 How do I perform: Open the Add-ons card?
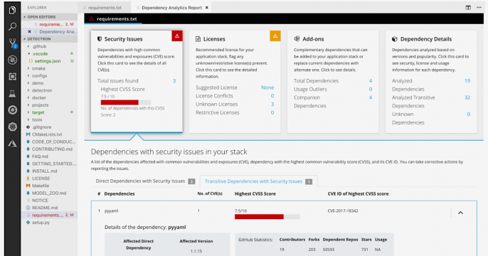click(333, 82)
